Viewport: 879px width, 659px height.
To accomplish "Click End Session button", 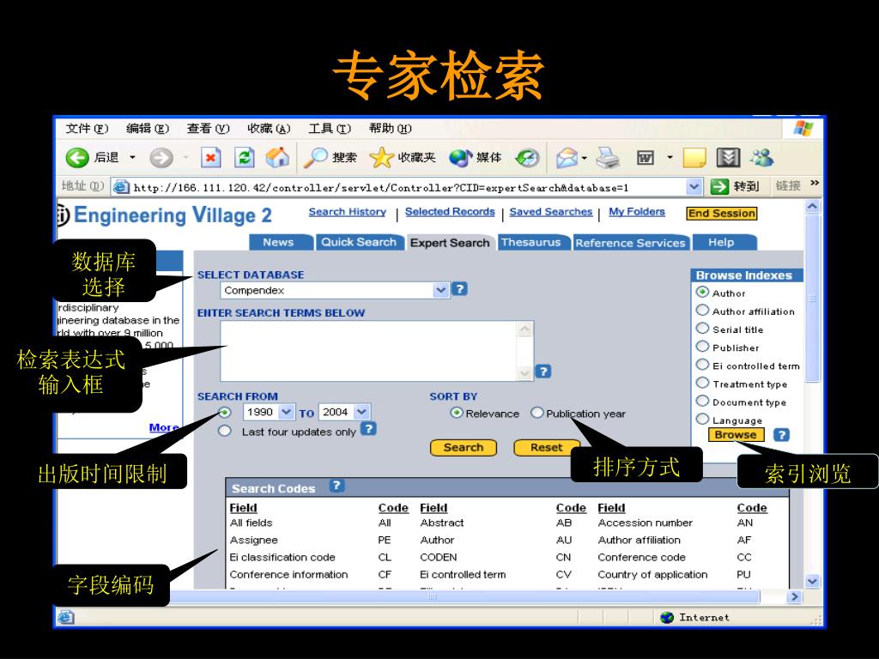I will tap(721, 214).
